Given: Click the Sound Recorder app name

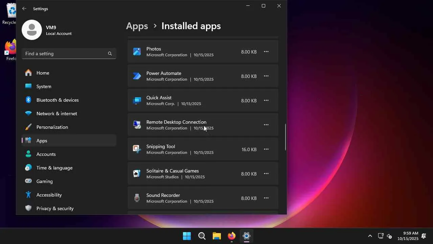Looking at the screenshot, I should tap(163, 195).
